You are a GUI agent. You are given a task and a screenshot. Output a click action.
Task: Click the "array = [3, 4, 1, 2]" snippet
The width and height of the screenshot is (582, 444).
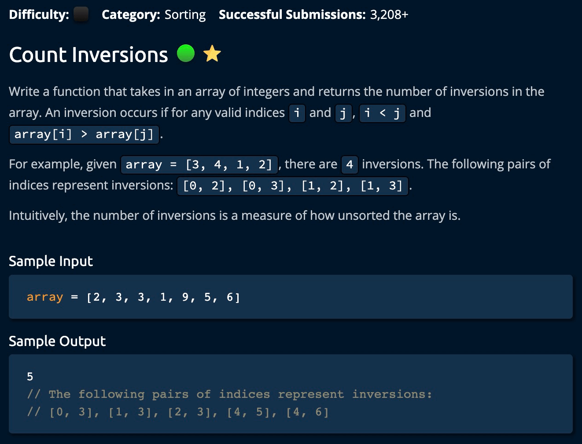(x=199, y=164)
